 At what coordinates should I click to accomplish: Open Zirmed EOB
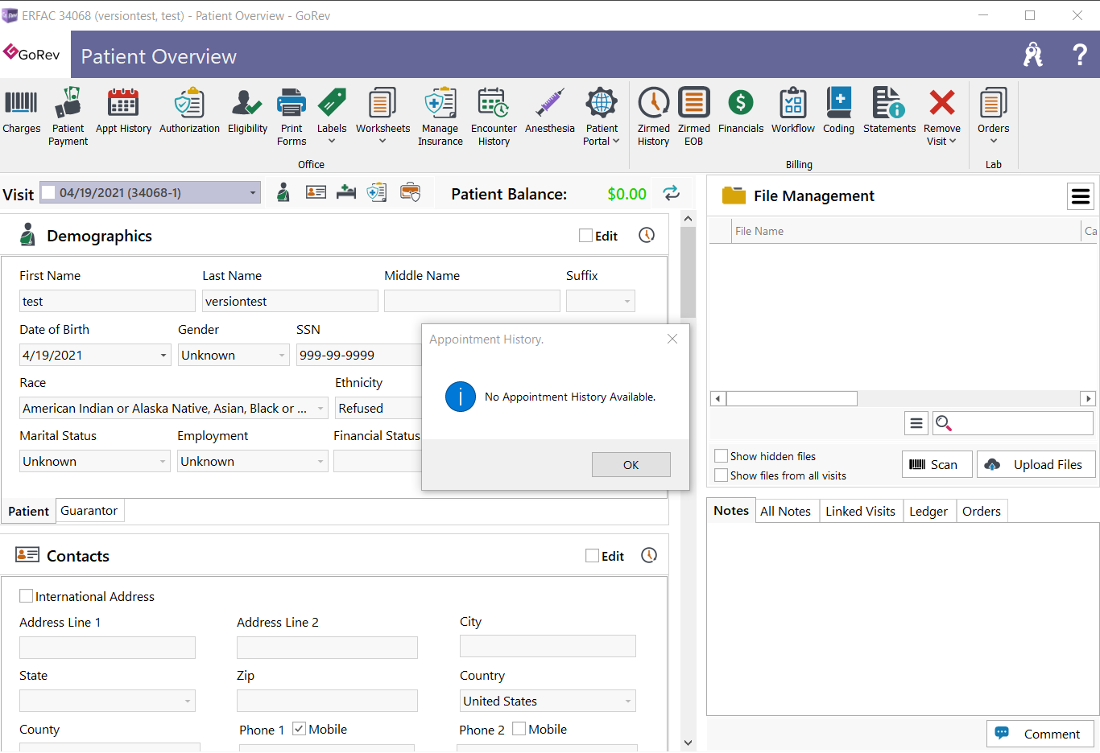click(x=694, y=117)
